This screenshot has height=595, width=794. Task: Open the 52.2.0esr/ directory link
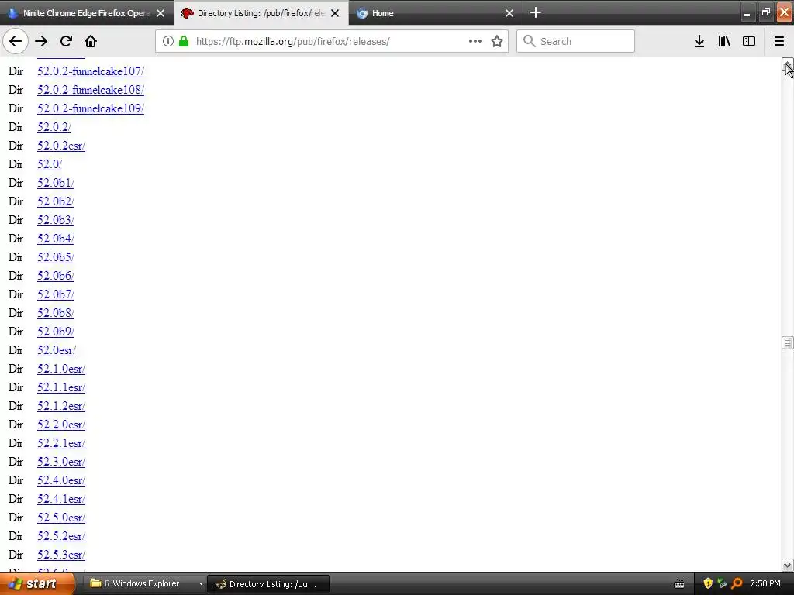61,425
